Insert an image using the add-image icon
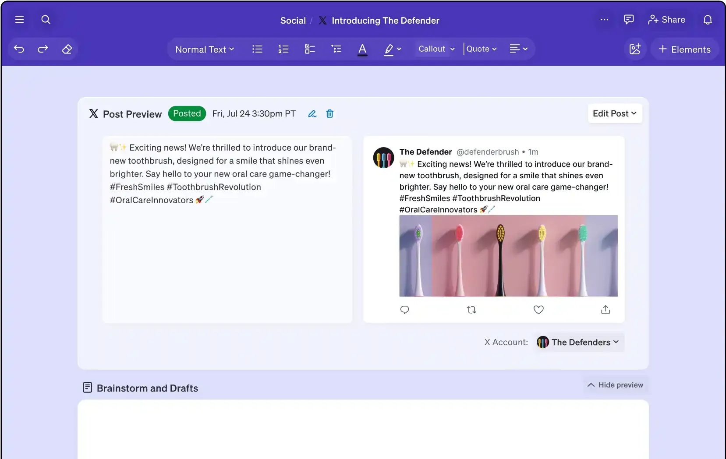 (x=635, y=49)
